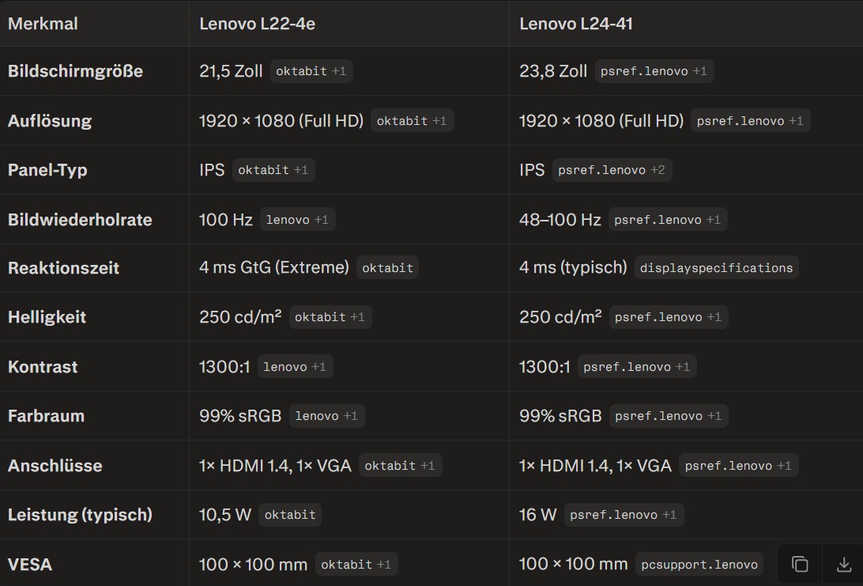Click the Anschlüsse row label
Image resolution: width=863 pixels, height=586 pixels.
coord(55,465)
